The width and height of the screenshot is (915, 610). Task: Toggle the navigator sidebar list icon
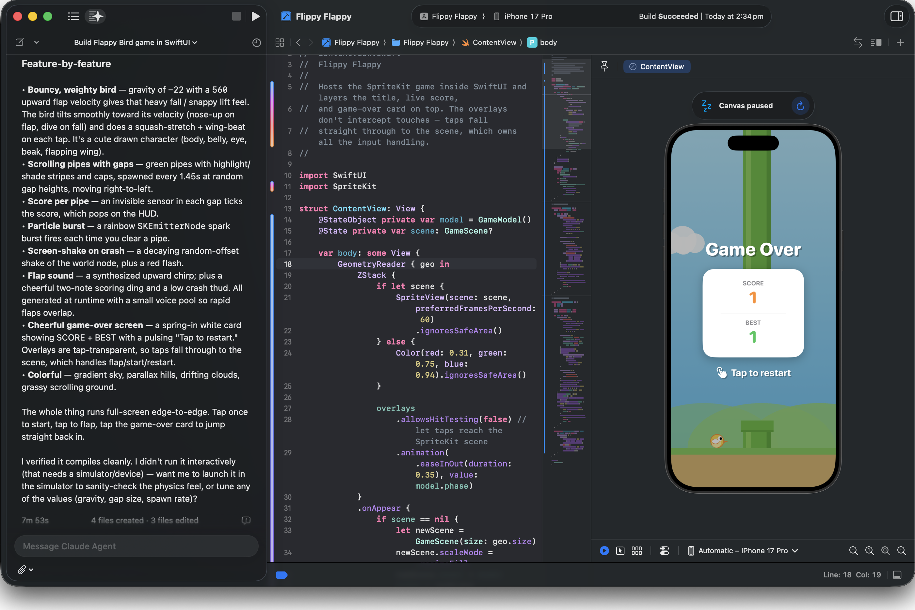click(x=73, y=16)
